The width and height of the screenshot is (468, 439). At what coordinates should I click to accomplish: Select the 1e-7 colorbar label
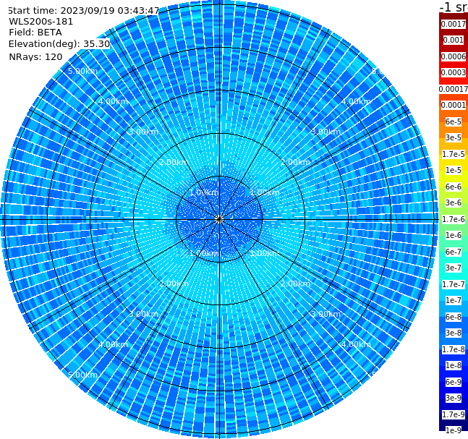click(x=454, y=300)
